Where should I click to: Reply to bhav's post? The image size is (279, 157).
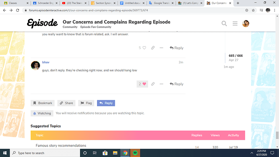coord(177,84)
